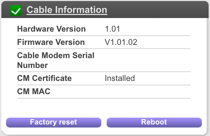Click the Factory reset button
Viewport: 210px width, 136px height.
54,122
